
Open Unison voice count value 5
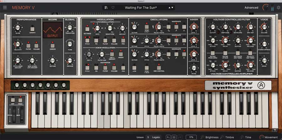[x=148, y=137]
